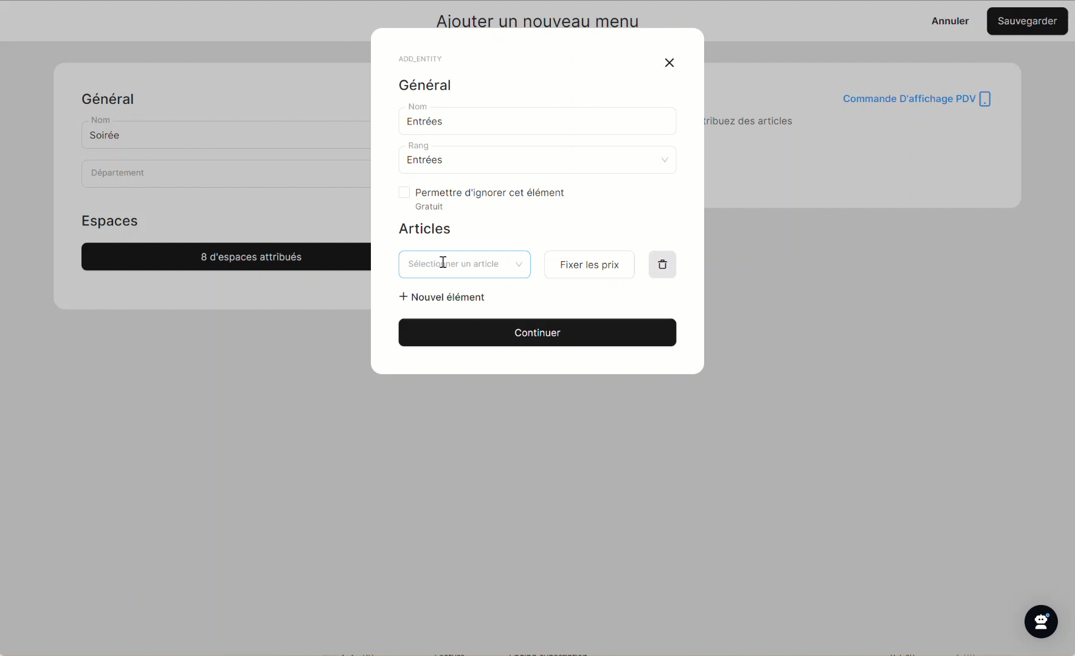Focus the dialog Nom field containing Entrées
Screen dimensions: 1075x656
[x=537, y=121]
